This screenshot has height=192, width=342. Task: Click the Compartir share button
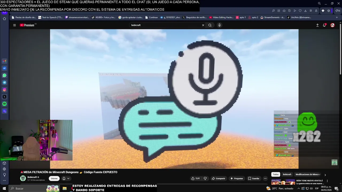point(218,178)
